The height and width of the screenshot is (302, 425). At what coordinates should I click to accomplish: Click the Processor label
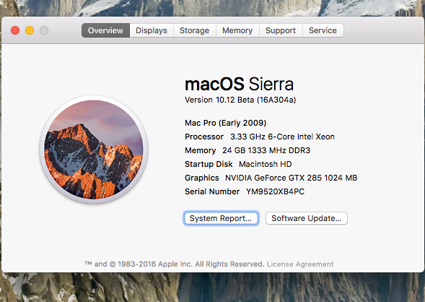pyautogui.click(x=204, y=137)
